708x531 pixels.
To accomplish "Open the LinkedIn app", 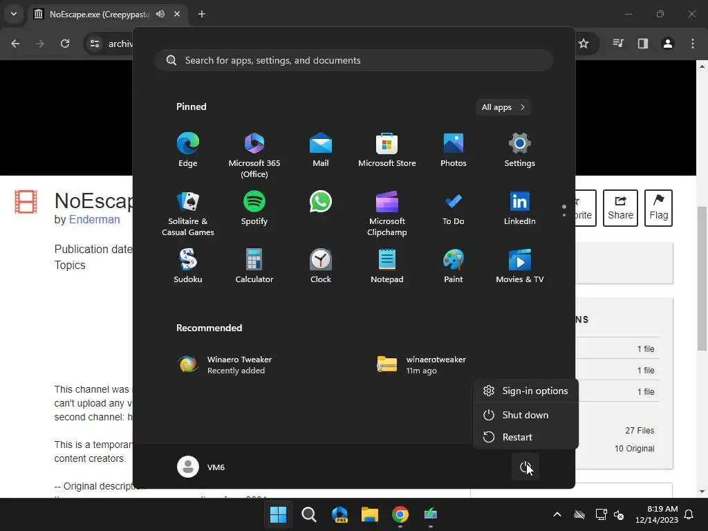I will (520, 209).
